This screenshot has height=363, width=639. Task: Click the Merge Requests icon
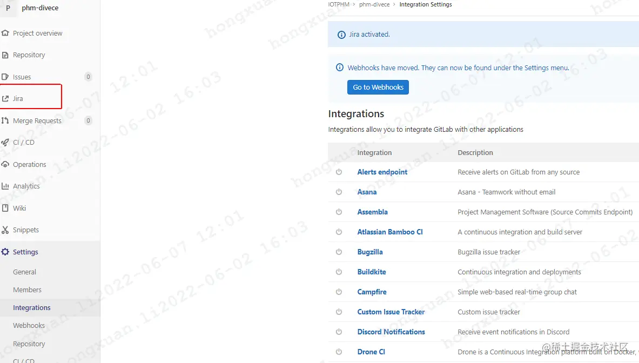pyautogui.click(x=5, y=120)
